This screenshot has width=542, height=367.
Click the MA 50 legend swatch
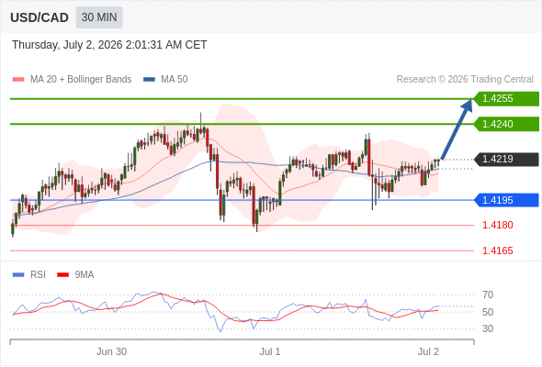[149, 80]
